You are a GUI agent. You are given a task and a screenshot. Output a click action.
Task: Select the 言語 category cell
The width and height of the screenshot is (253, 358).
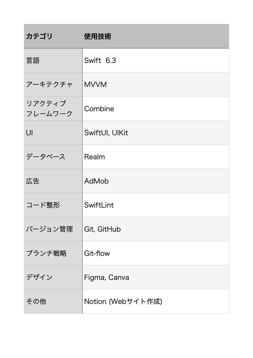pos(53,60)
